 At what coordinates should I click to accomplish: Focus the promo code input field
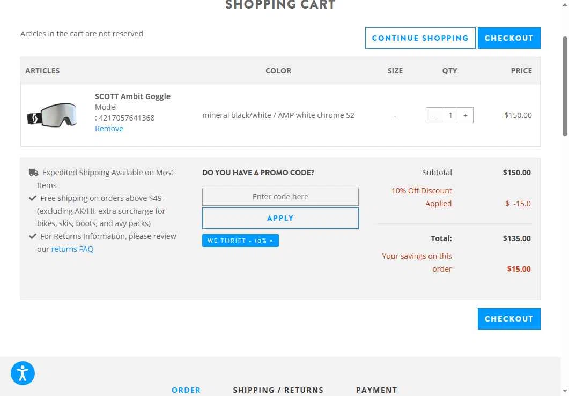[280, 197]
